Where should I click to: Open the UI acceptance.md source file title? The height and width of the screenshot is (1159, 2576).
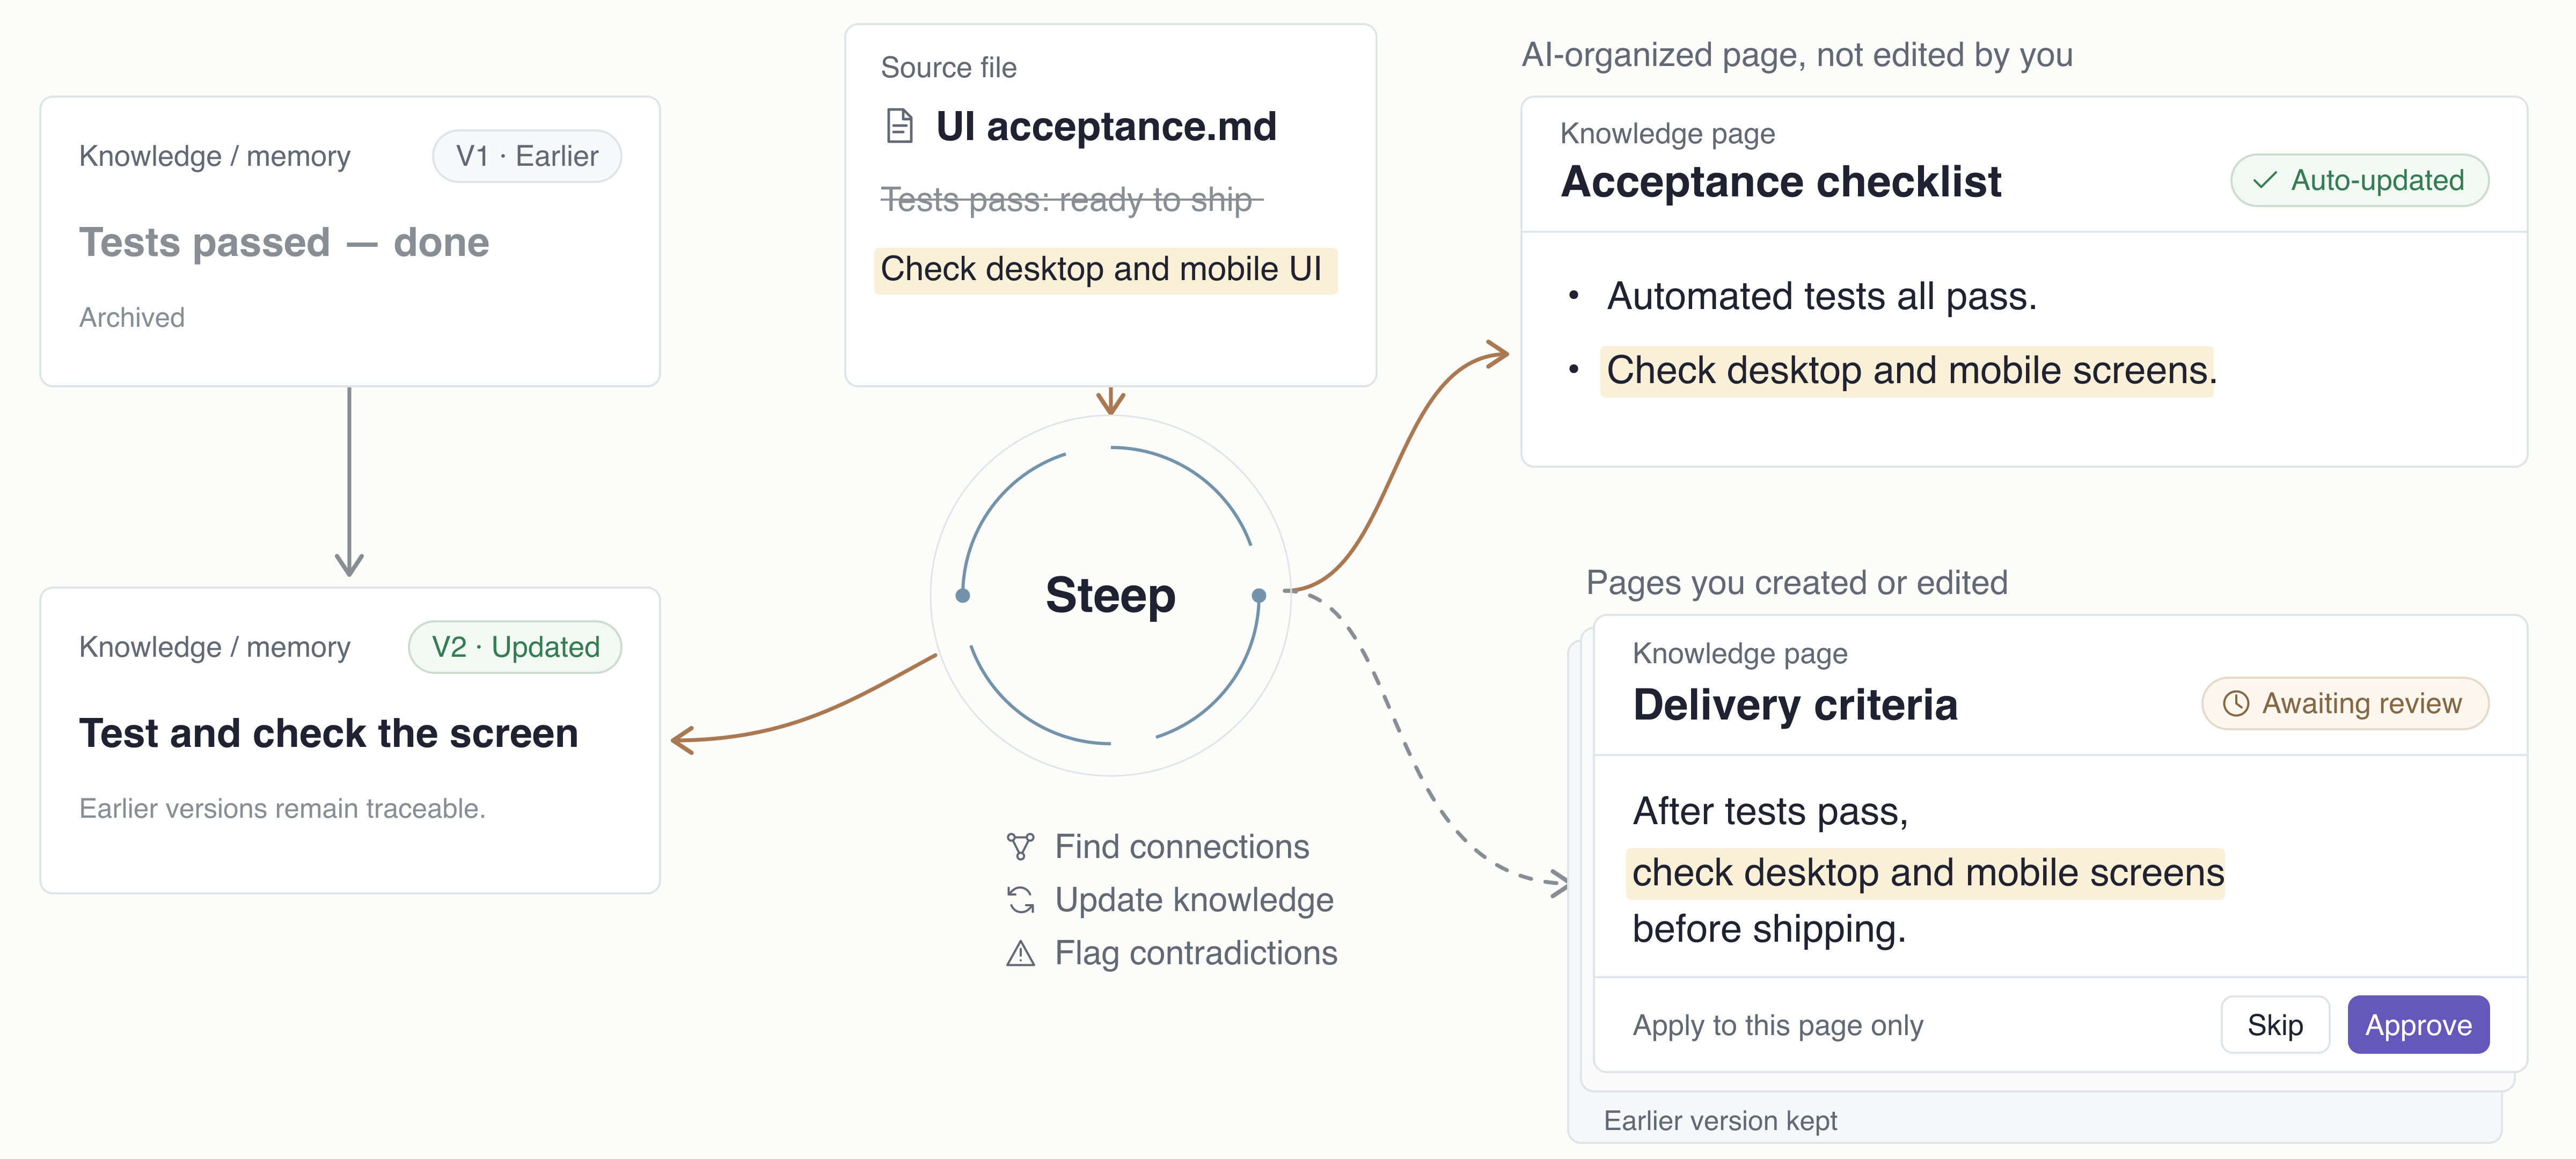(x=1106, y=127)
